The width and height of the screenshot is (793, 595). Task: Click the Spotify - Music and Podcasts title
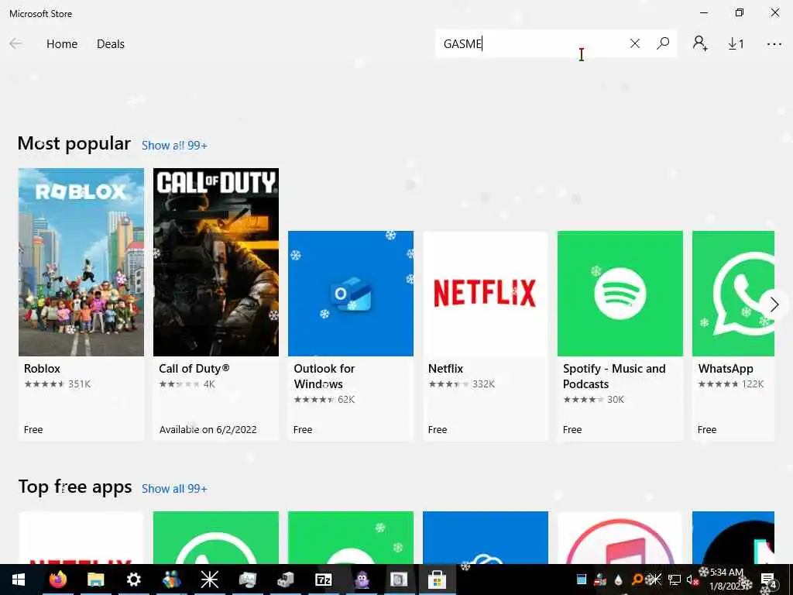coord(614,377)
